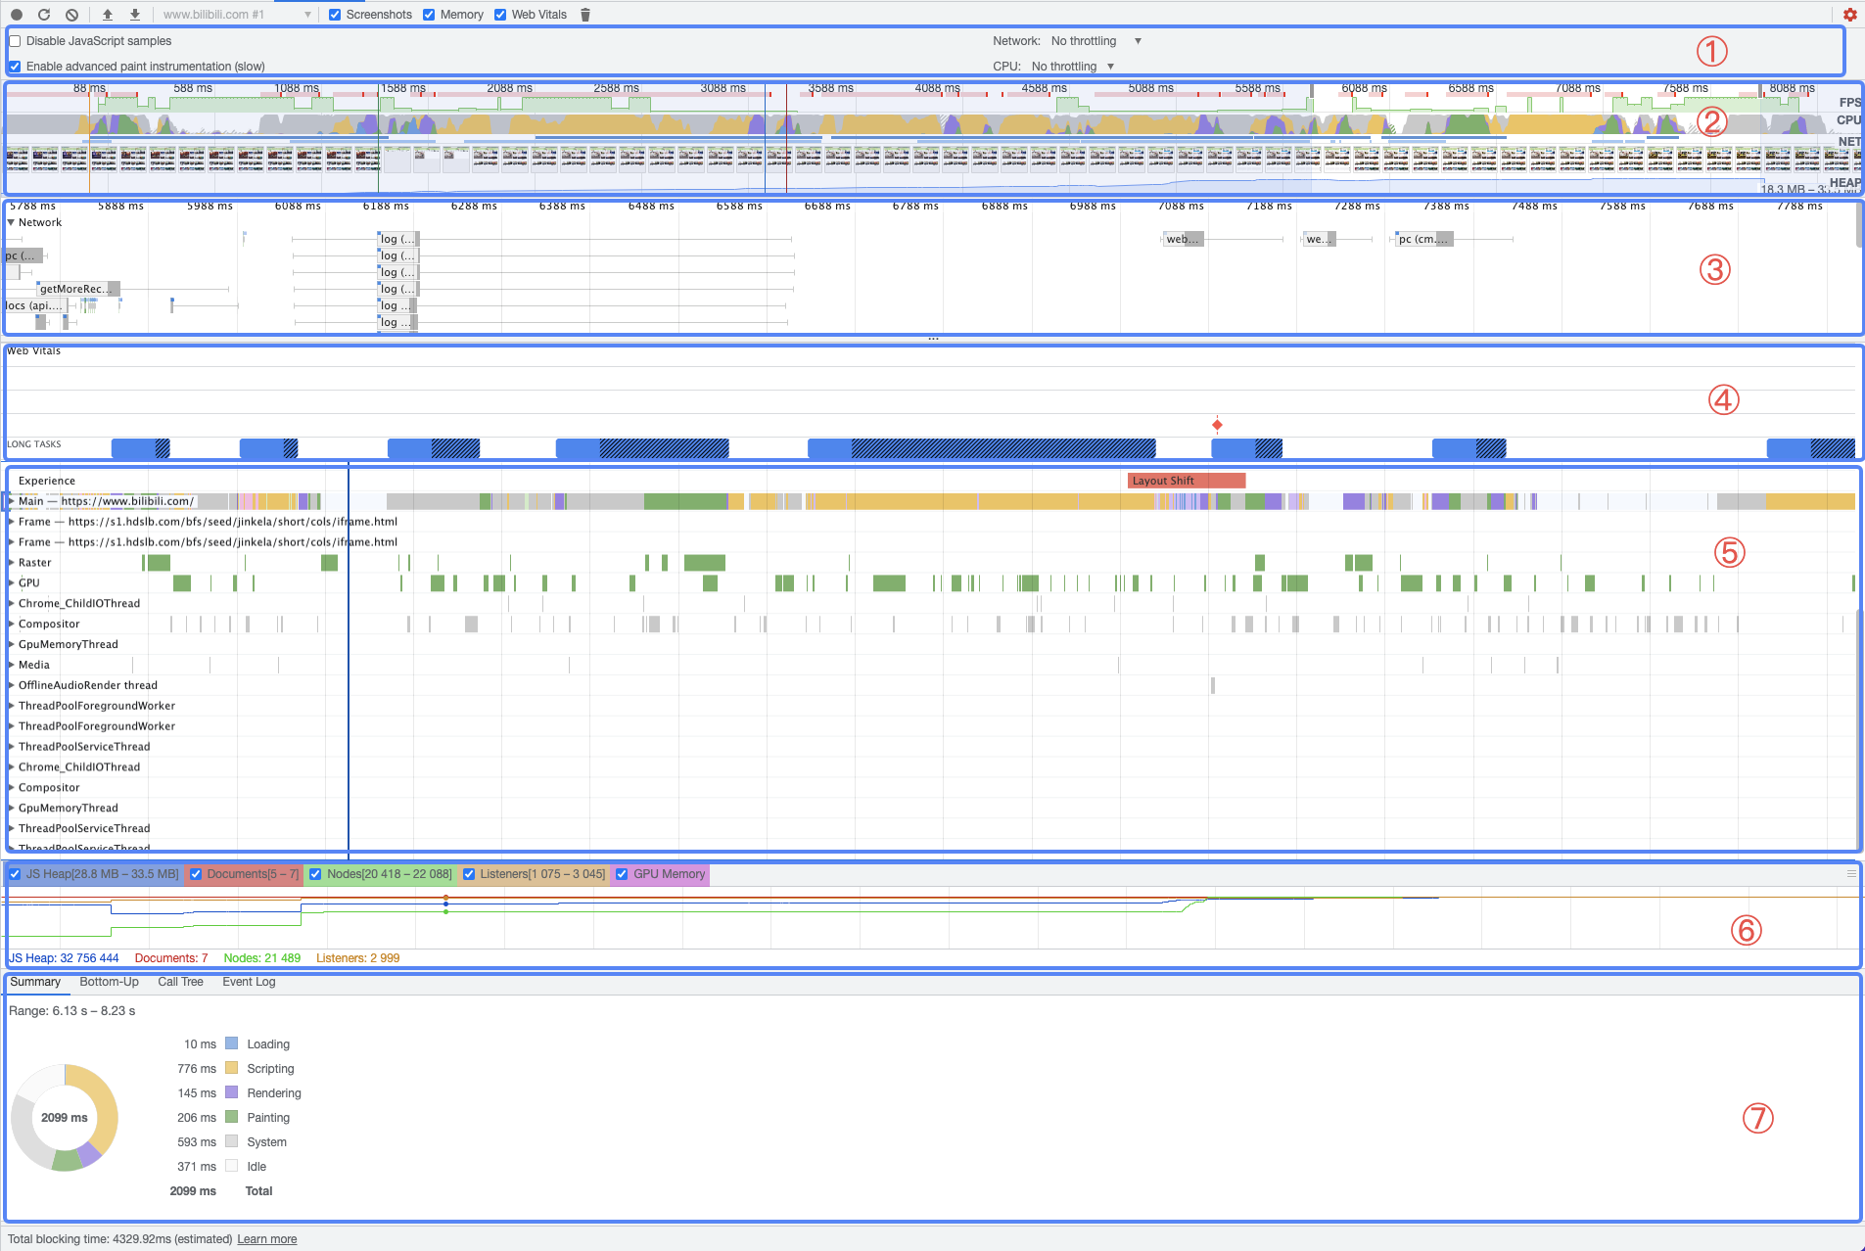Expand the Raster thread track
This screenshot has width=1865, height=1251.
(x=12, y=562)
